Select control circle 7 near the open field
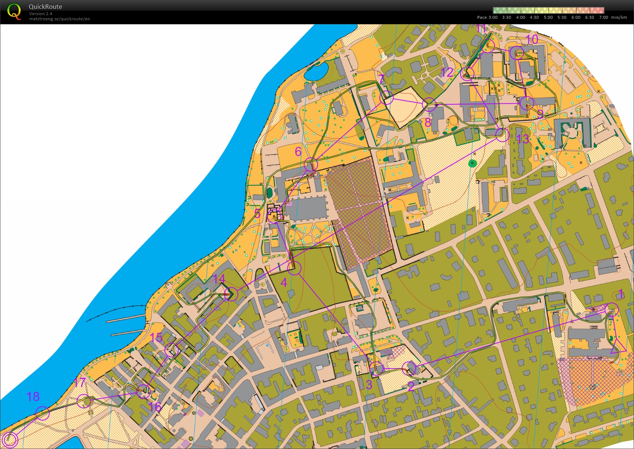Viewport: 634px width, 449px height. point(387,97)
